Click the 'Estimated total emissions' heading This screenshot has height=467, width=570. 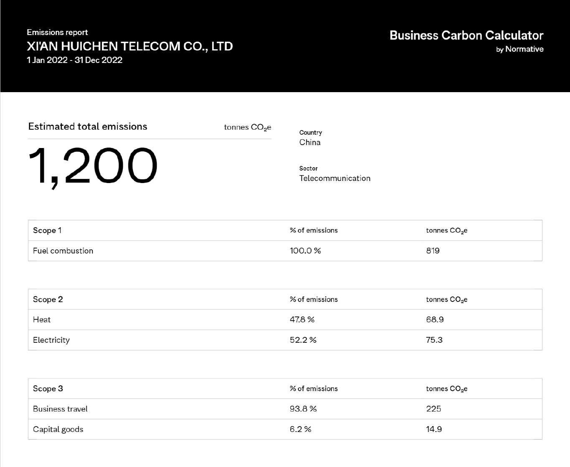88,127
